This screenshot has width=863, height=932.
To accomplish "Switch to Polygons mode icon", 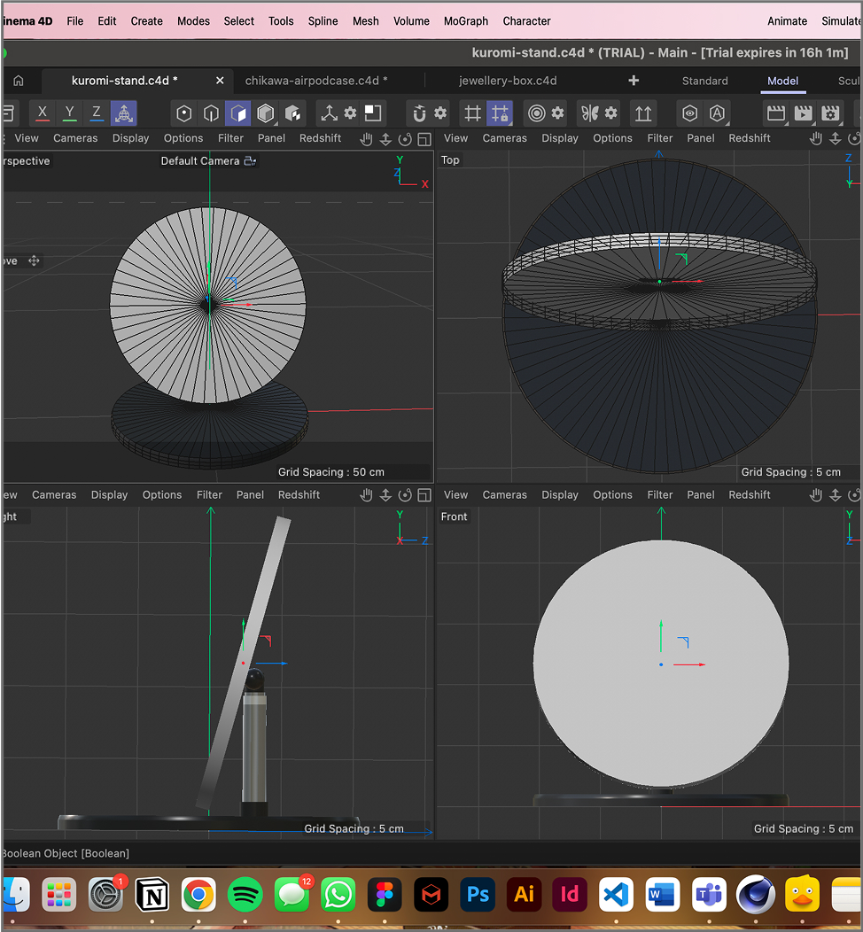I will (237, 113).
